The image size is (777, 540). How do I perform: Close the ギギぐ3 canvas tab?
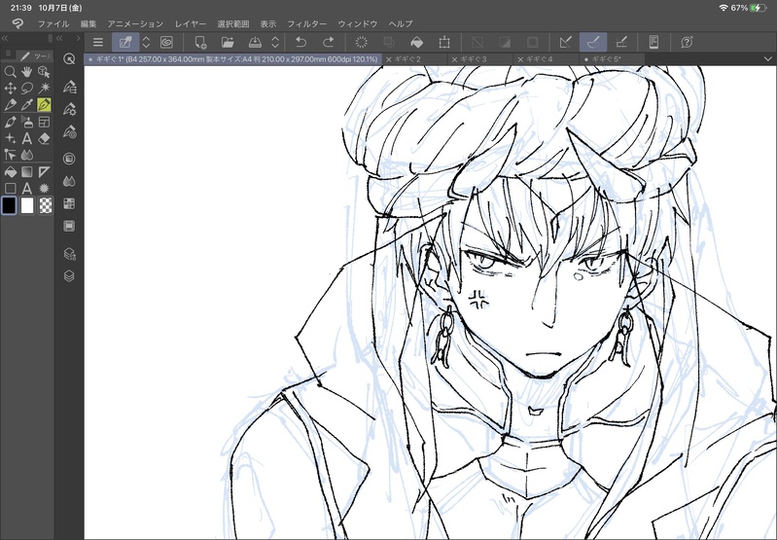[454, 59]
